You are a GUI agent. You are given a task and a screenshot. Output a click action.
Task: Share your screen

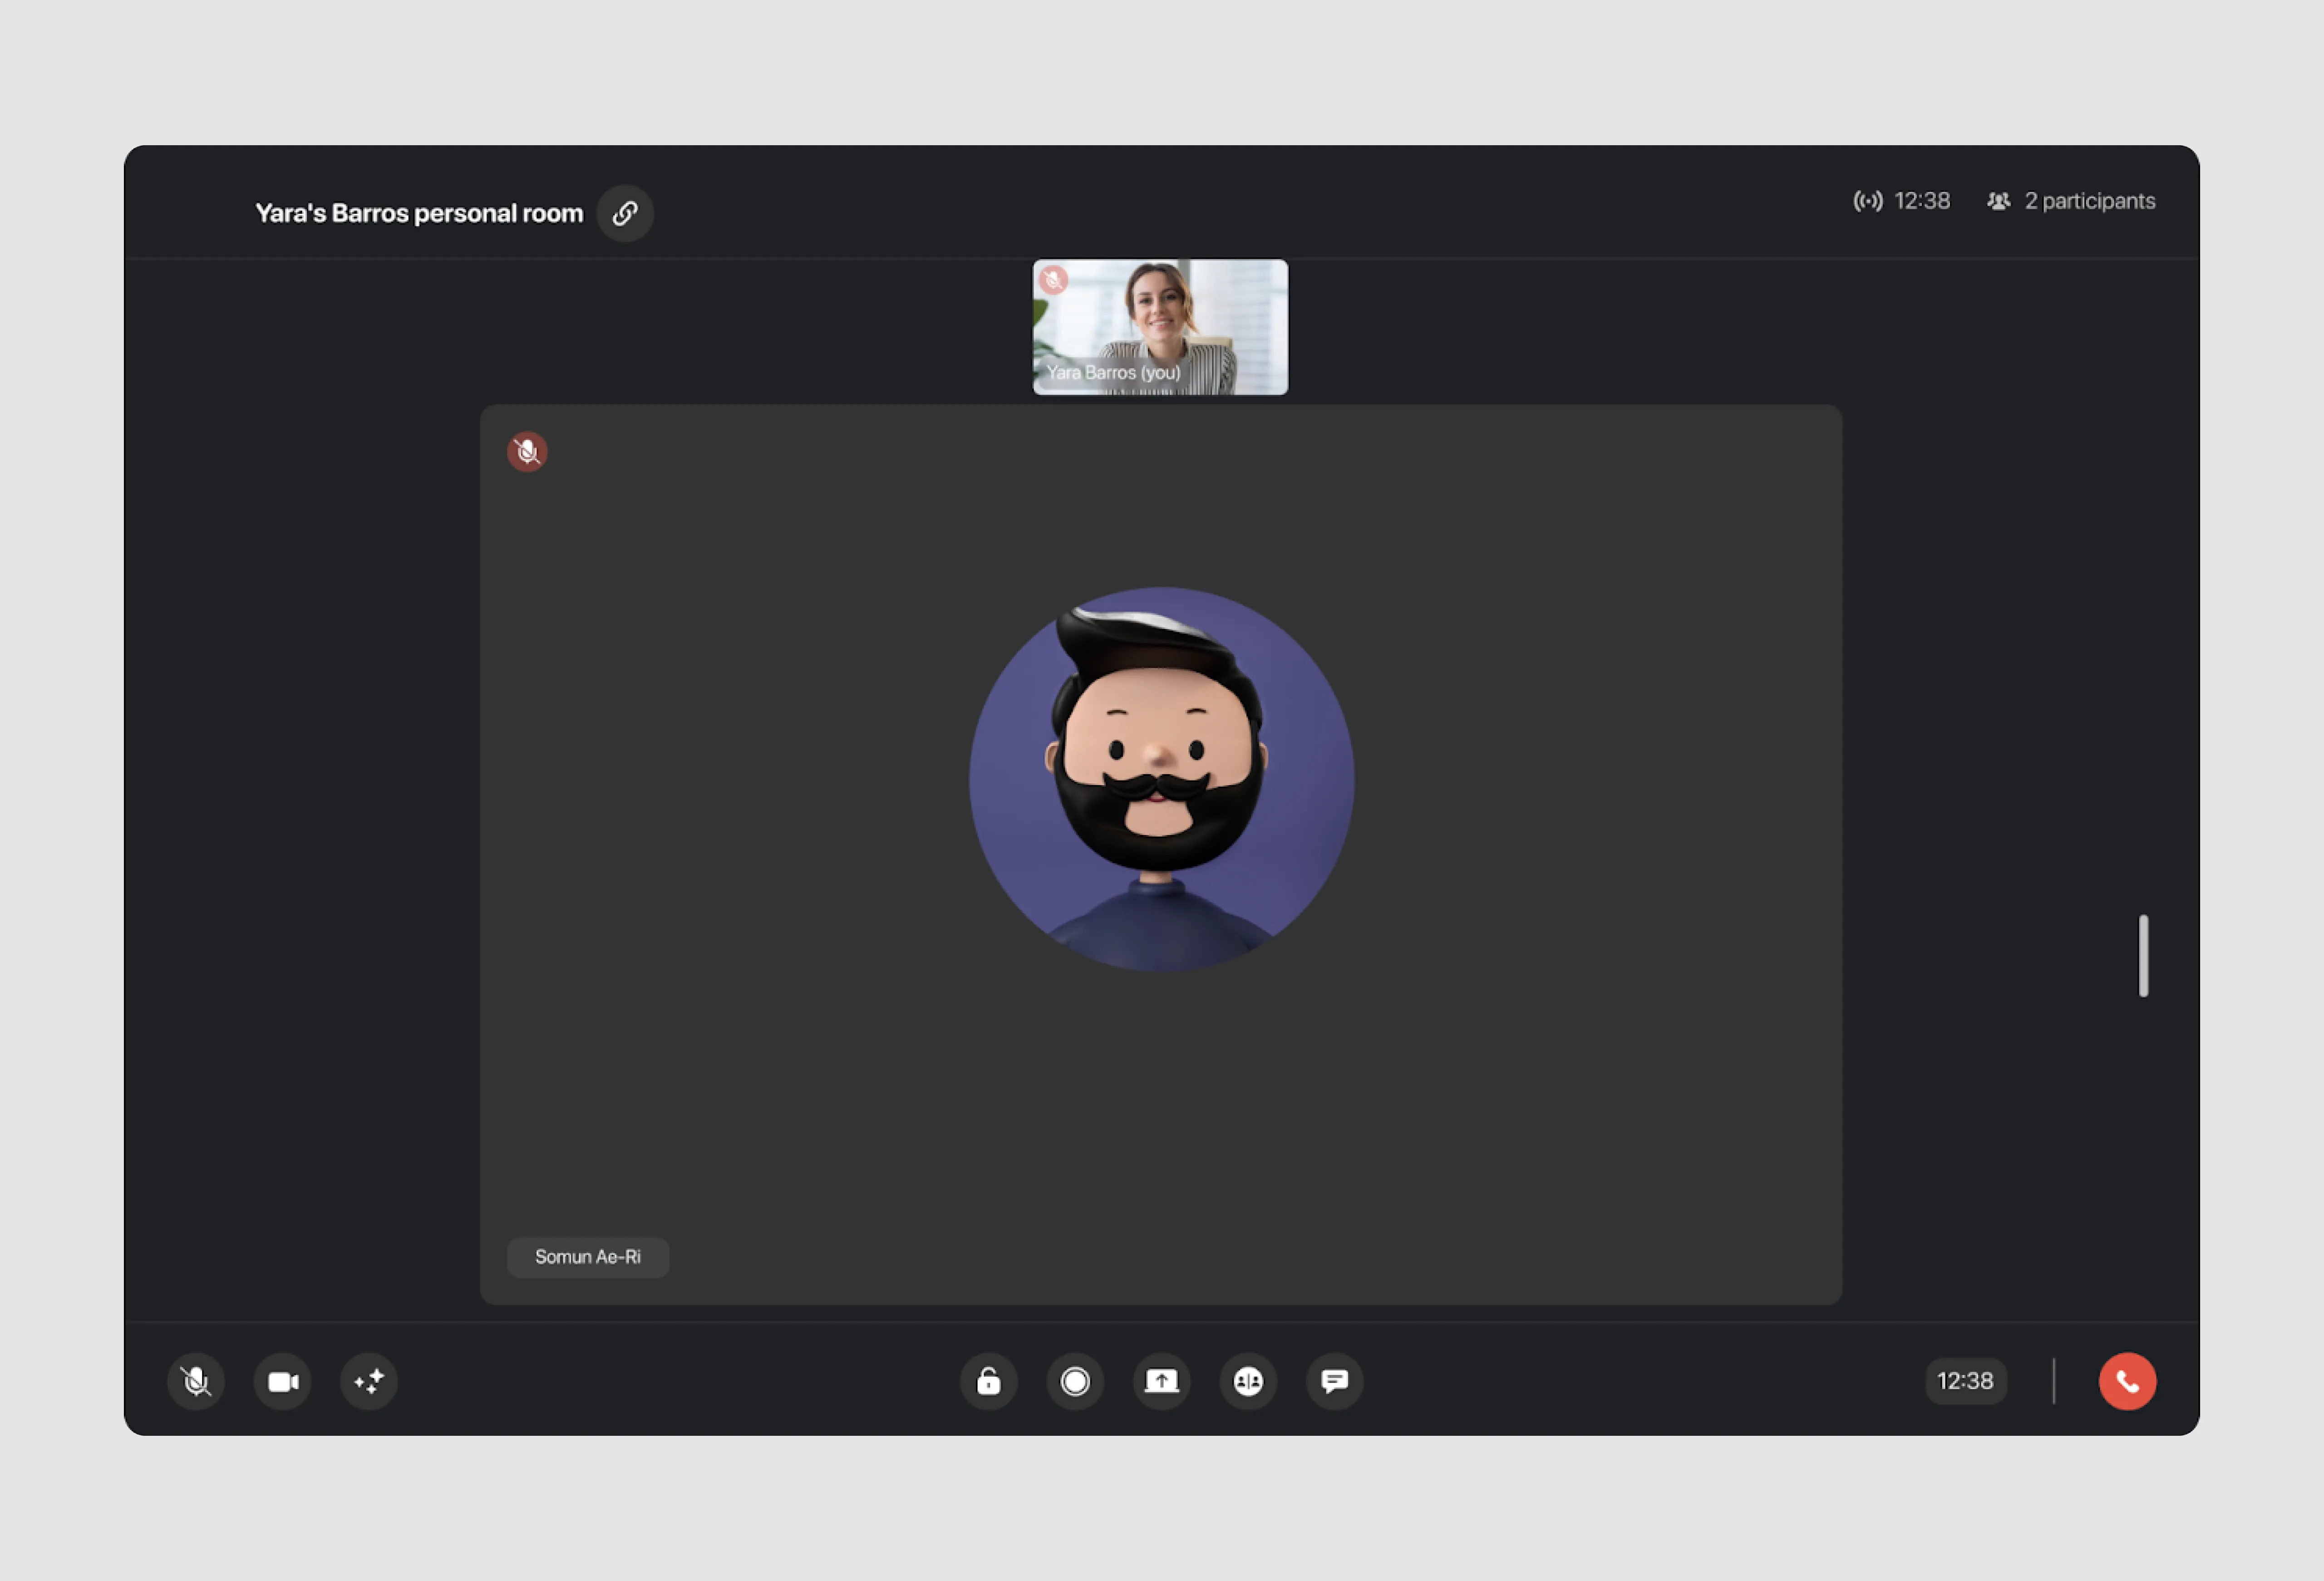[x=1161, y=1382]
